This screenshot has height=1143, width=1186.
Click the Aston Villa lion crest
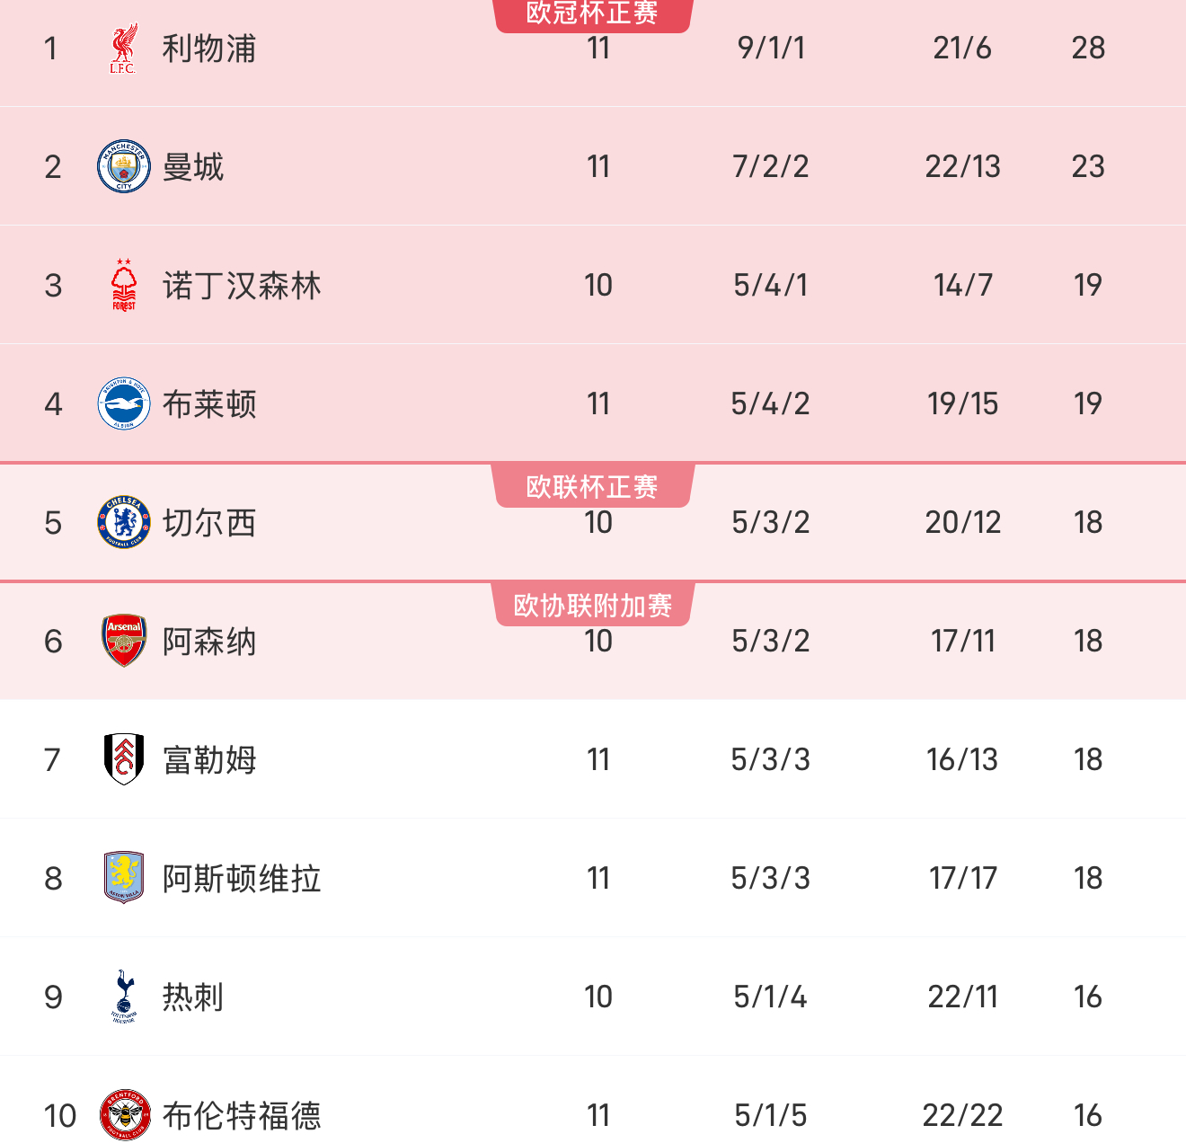pyautogui.click(x=124, y=878)
